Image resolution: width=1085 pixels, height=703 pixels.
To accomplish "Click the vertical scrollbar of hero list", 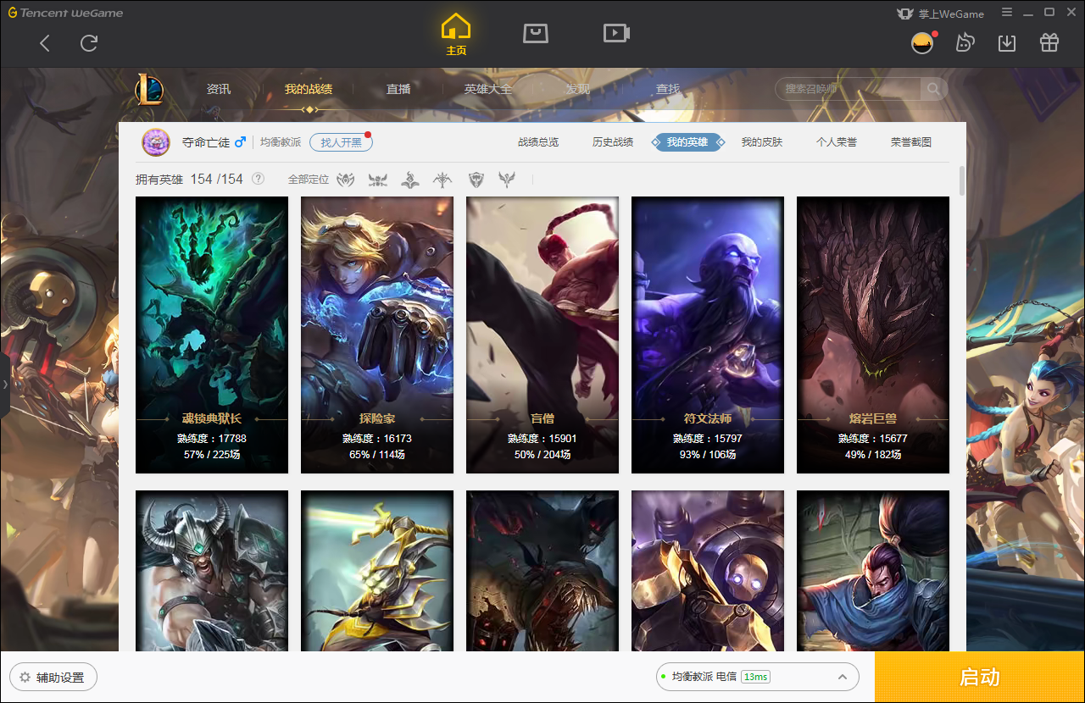I will pos(961,182).
